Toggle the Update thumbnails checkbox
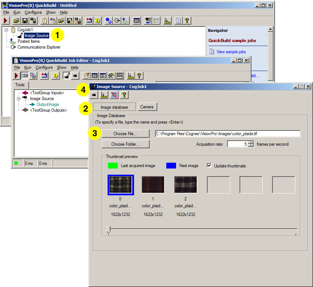313x287 pixels. [x=209, y=165]
